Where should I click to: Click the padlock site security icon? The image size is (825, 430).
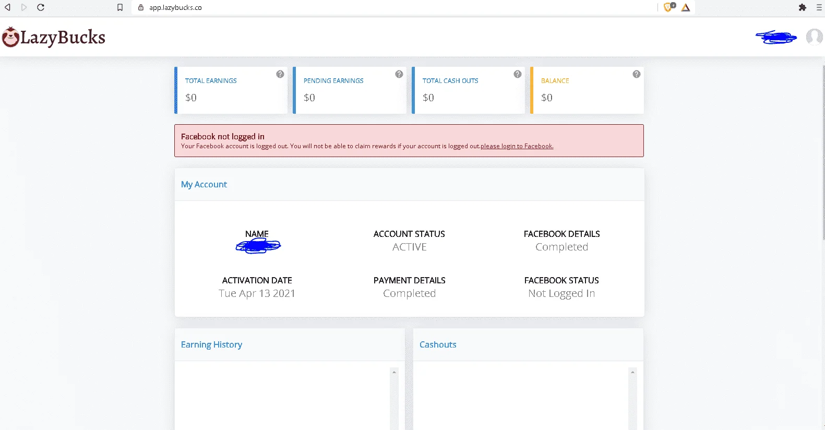click(141, 7)
